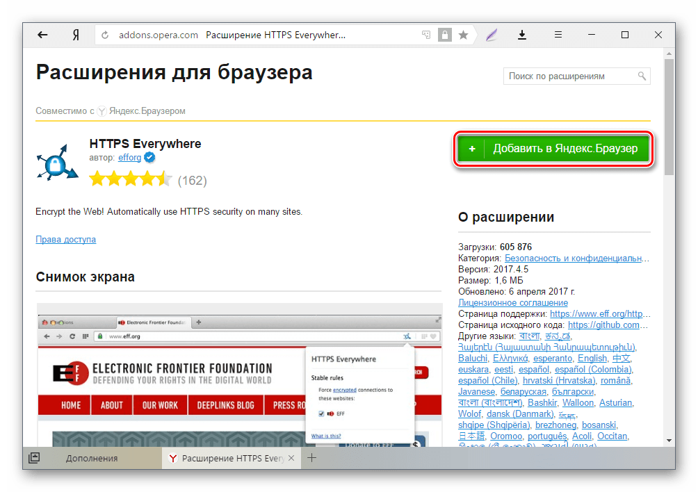Screen dimensions: 698x492
Task: Click the five-star rating of the extension
Action: tap(131, 179)
